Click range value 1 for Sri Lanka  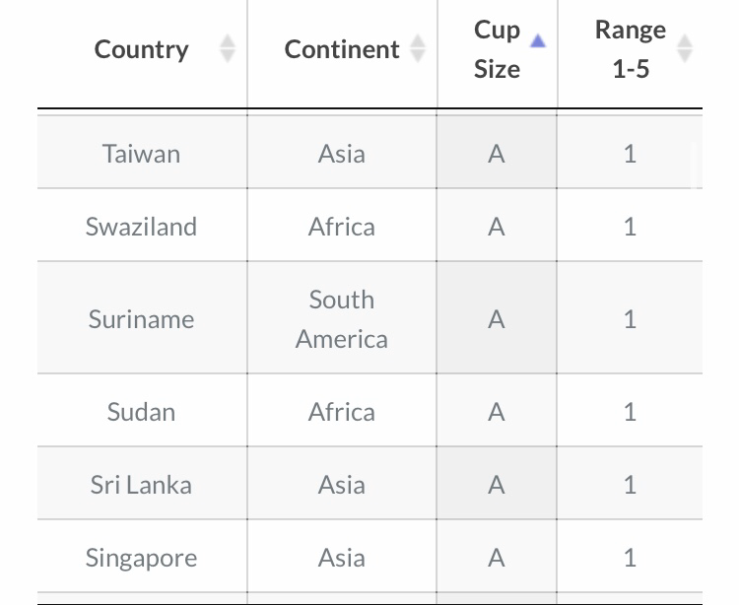pyautogui.click(x=631, y=485)
